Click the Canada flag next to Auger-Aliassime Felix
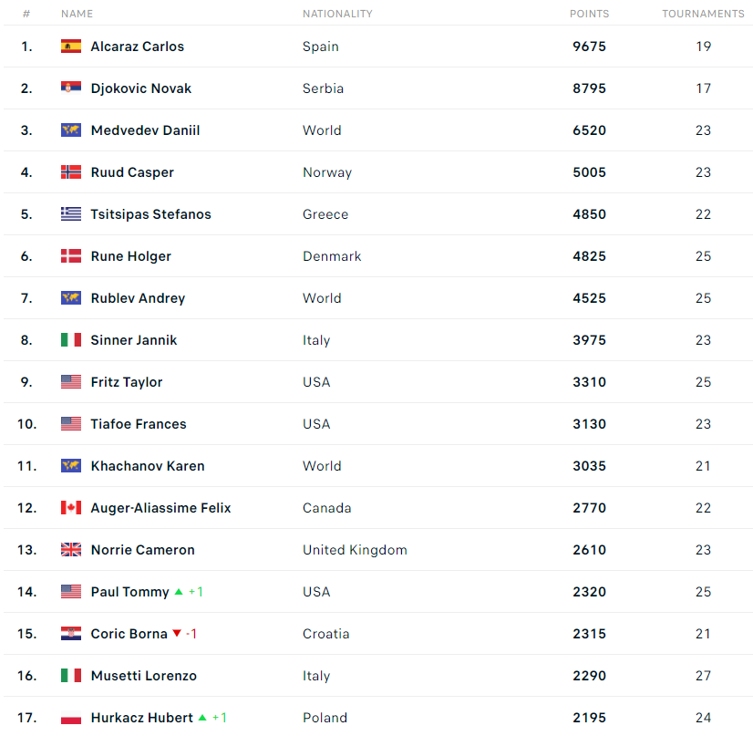The image size is (753, 736). [71, 508]
